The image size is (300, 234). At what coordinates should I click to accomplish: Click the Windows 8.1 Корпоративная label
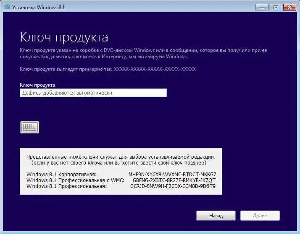tap(62, 175)
